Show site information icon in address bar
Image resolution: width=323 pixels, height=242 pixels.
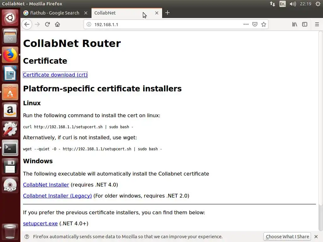click(89, 25)
